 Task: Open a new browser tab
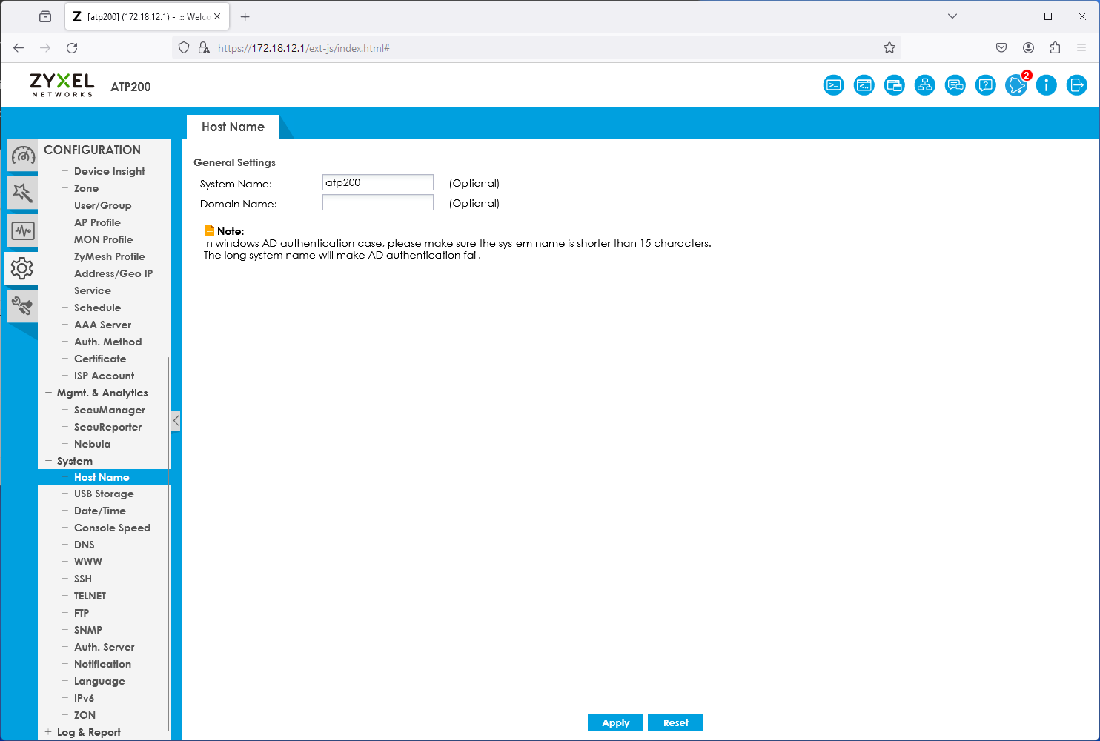pos(245,16)
